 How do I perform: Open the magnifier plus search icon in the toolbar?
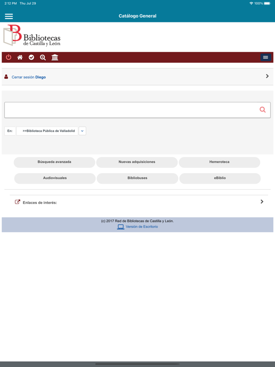(43, 57)
